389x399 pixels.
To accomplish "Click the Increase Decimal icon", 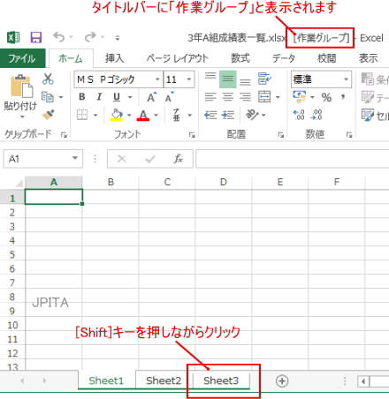I will [299, 115].
